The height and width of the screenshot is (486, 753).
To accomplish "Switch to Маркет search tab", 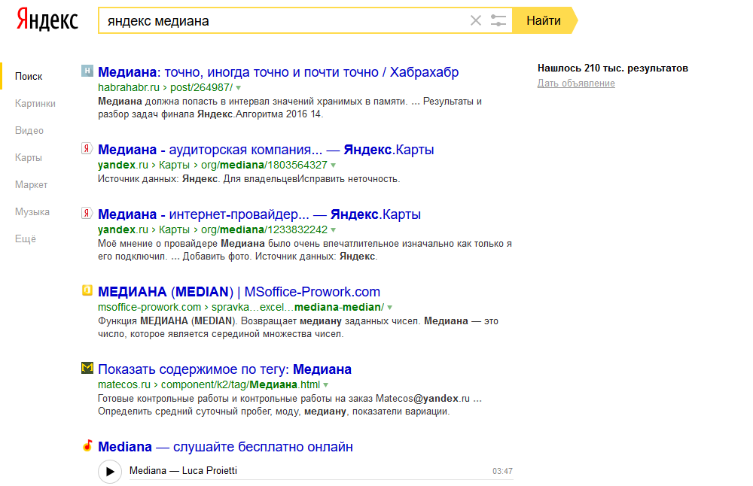I will point(31,185).
